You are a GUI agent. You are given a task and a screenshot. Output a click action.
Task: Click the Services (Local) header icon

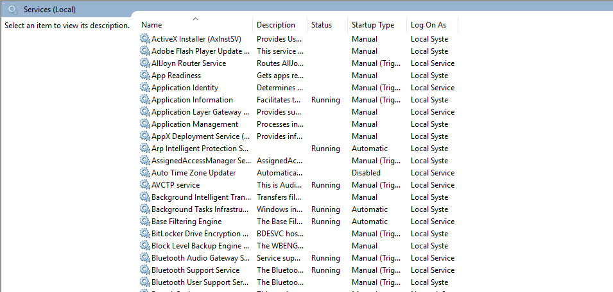click(13, 9)
